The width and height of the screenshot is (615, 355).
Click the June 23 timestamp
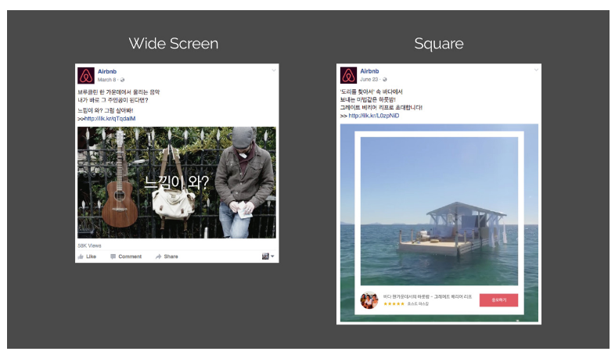[369, 79]
